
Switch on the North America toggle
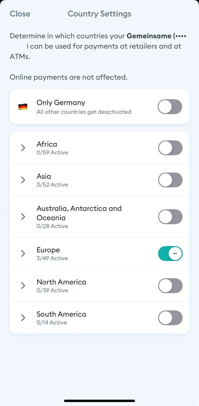click(170, 285)
